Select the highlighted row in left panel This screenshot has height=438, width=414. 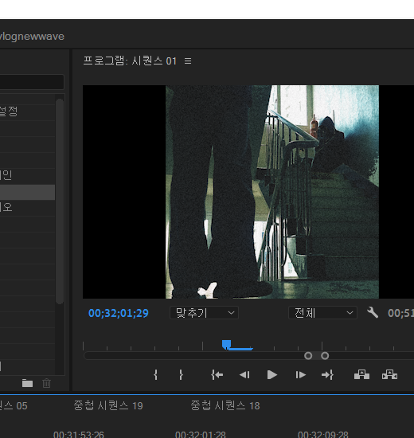pyautogui.click(x=27, y=192)
